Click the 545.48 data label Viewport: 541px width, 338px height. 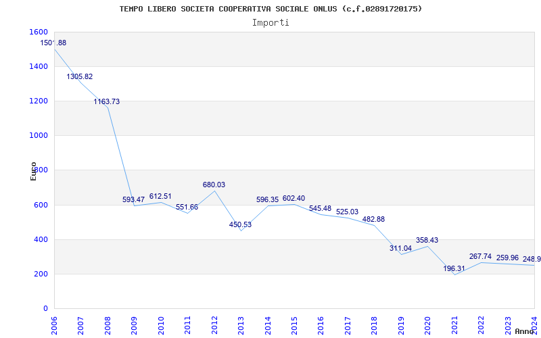point(320,209)
